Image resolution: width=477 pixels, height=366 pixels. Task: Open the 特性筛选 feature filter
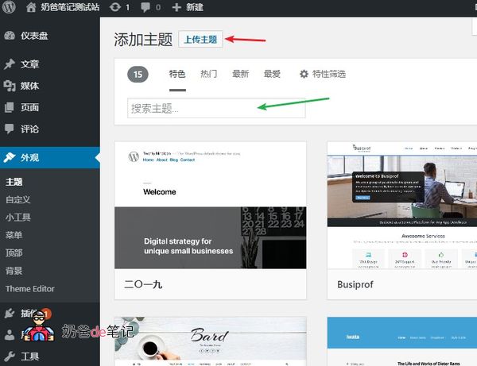click(323, 74)
